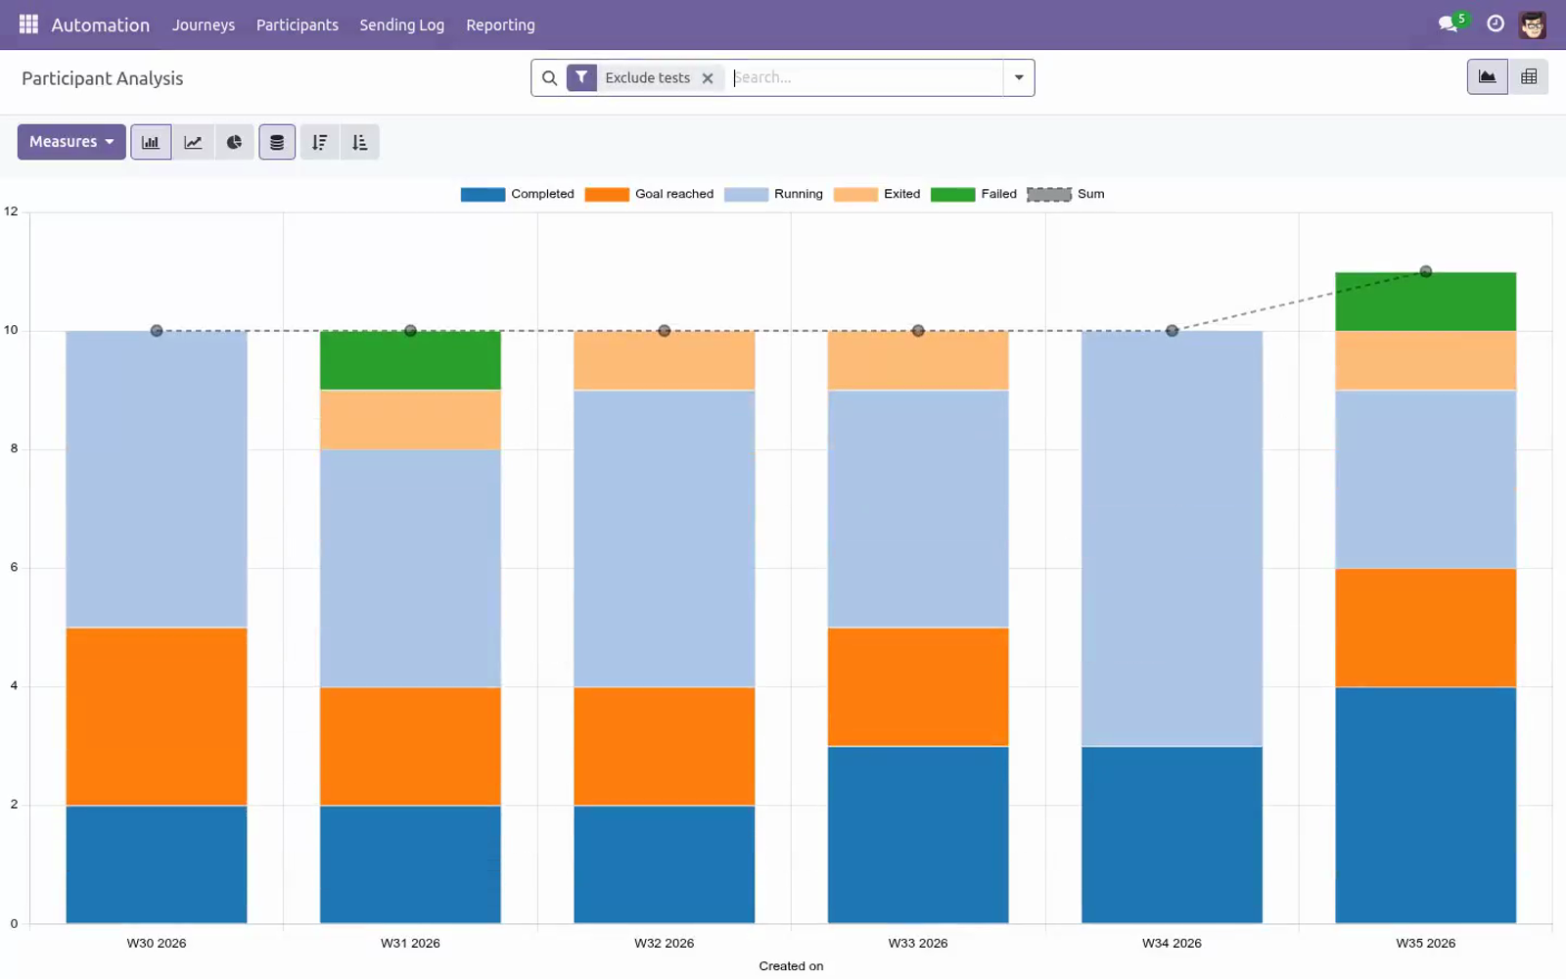Open the activities clock icon
Viewport: 1566px width, 979px height.
point(1496,24)
